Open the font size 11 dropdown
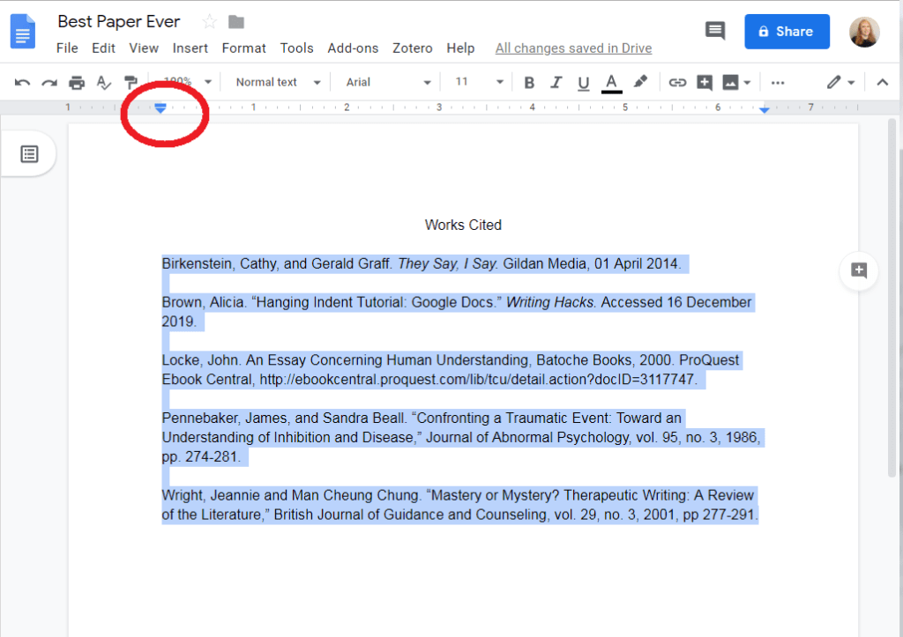This screenshot has width=903, height=637. click(479, 82)
